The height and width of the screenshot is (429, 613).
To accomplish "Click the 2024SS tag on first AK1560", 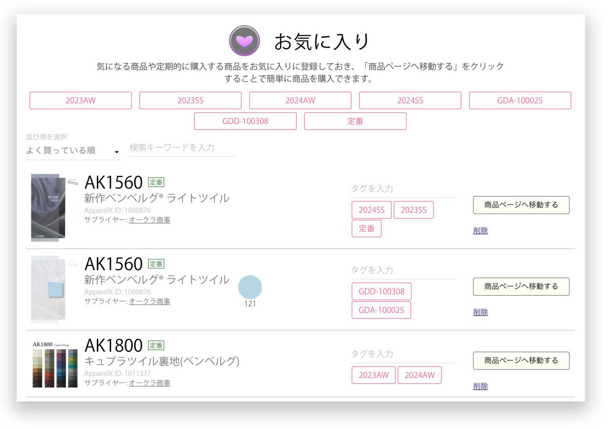I will pos(371,210).
